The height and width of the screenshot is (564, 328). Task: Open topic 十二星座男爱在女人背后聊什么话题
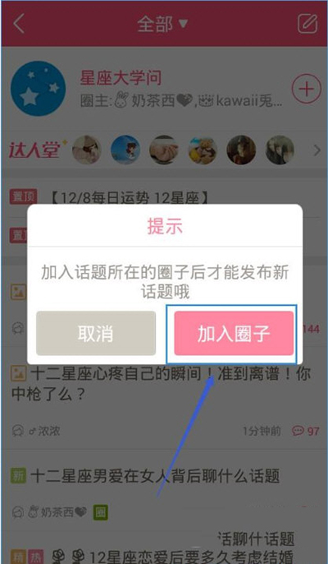155,476
